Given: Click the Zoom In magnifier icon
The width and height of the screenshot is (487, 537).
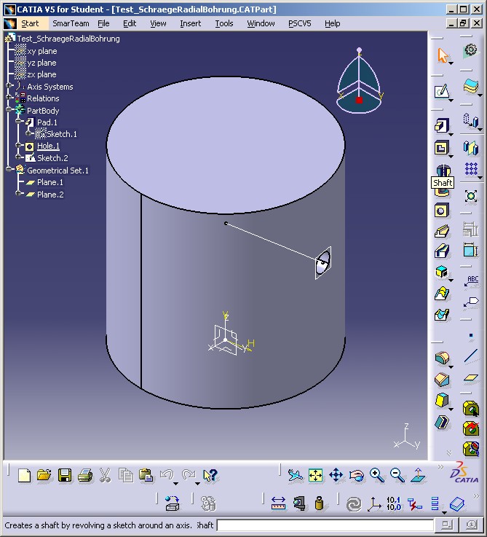Looking at the screenshot, I should pyautogui.click(x=377, y=475).
